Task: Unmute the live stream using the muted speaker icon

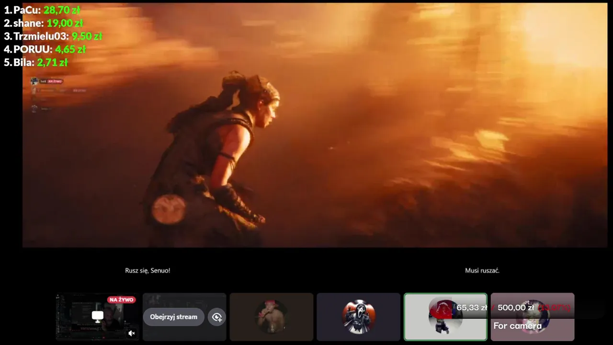Action: coord(132,333)
